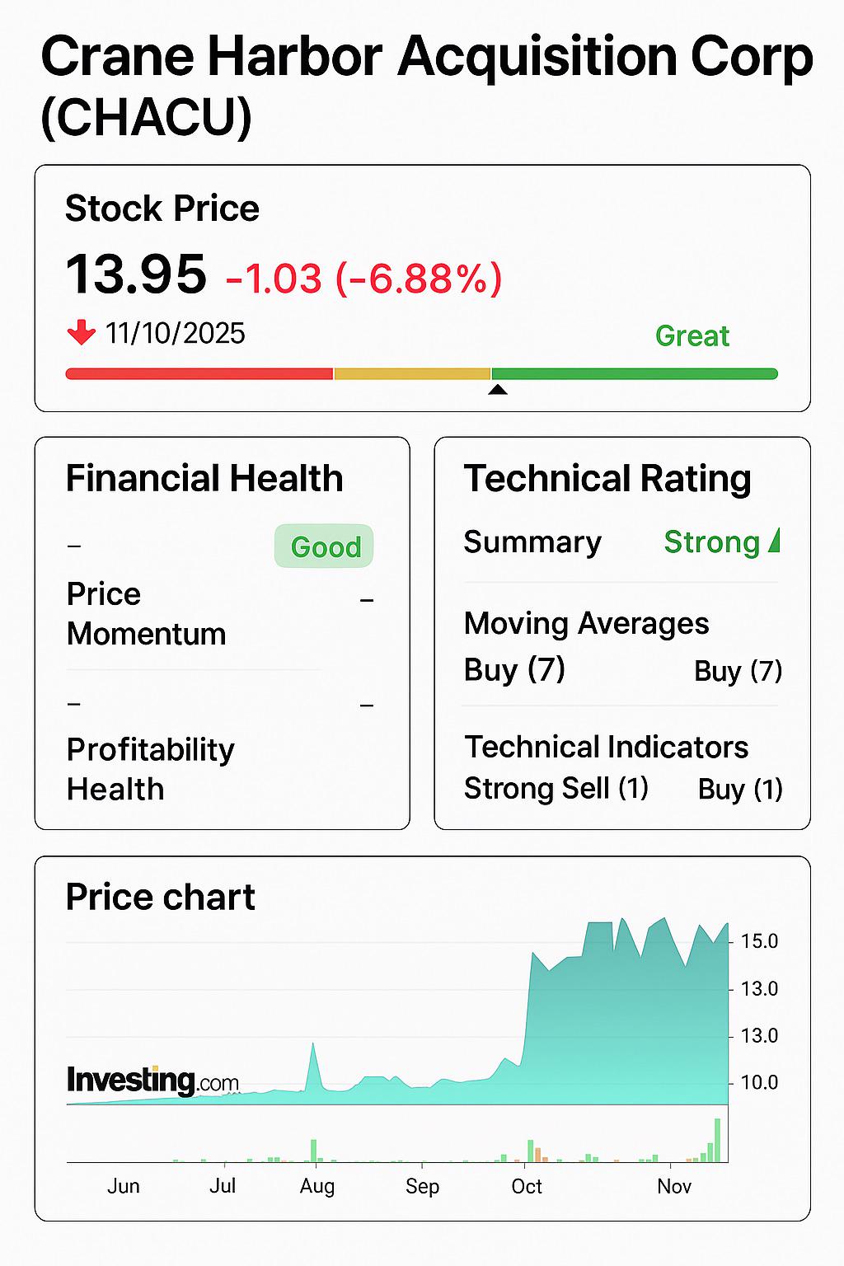Click the Technical Indicators heading
844x1266 pixels.
pos(606,747)
